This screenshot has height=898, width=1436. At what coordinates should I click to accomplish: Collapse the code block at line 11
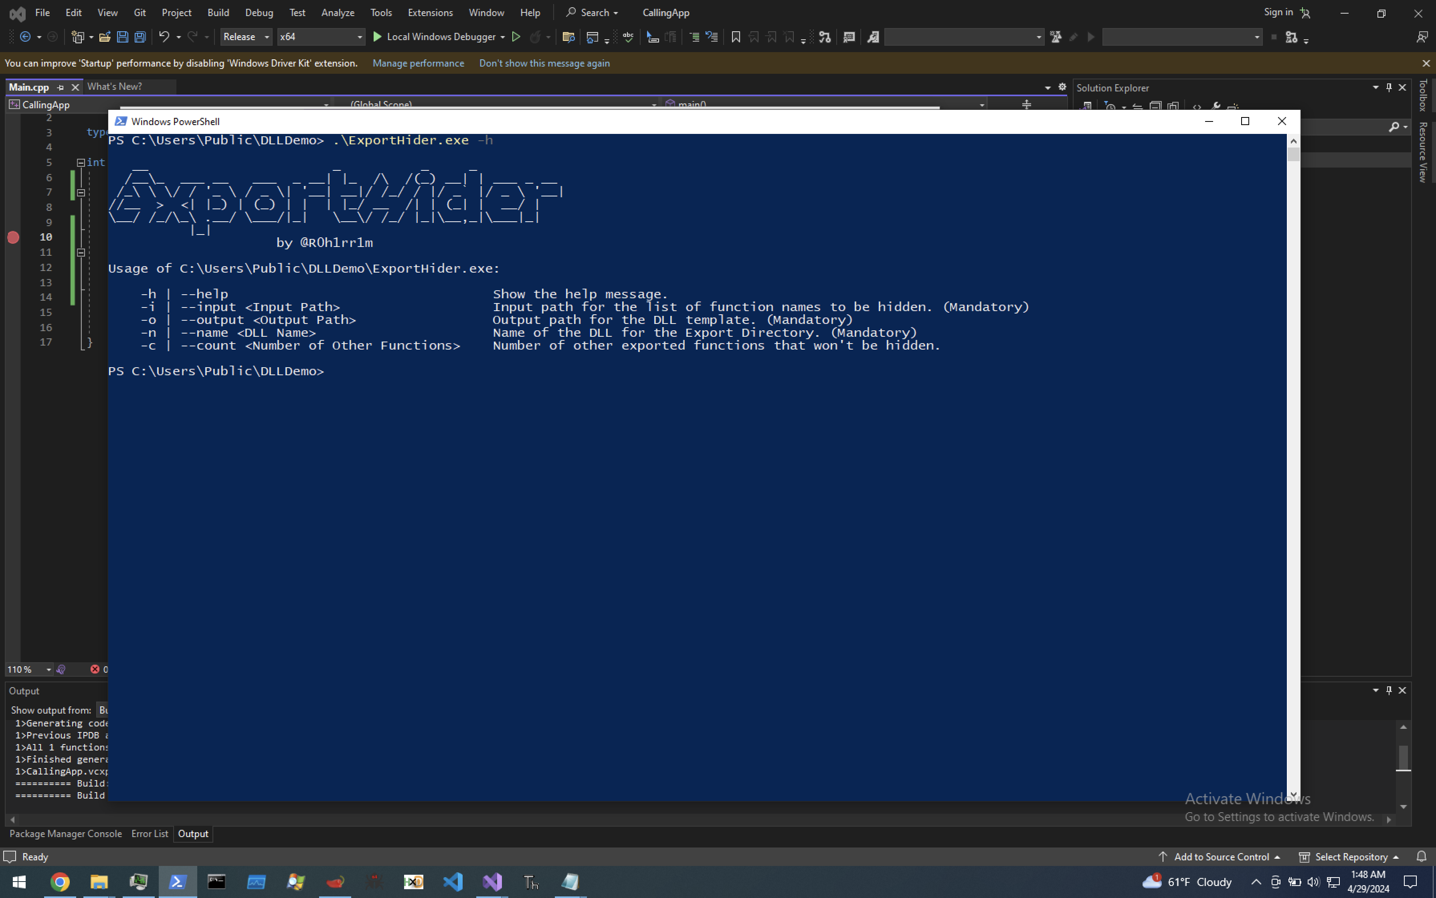[81, 253]
